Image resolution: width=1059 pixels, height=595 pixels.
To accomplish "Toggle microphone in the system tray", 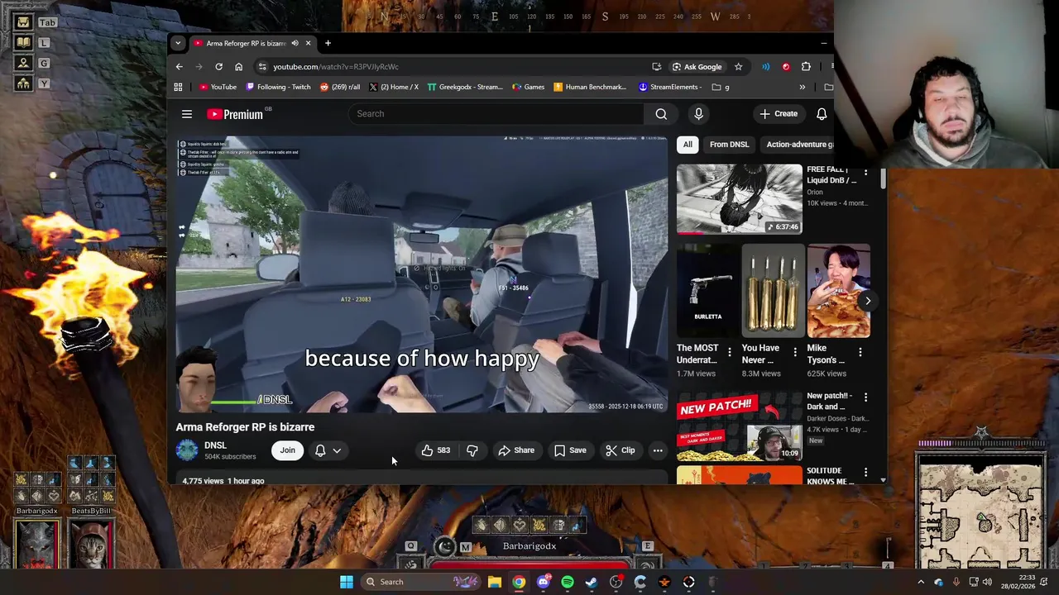I will tap(956, 582).
